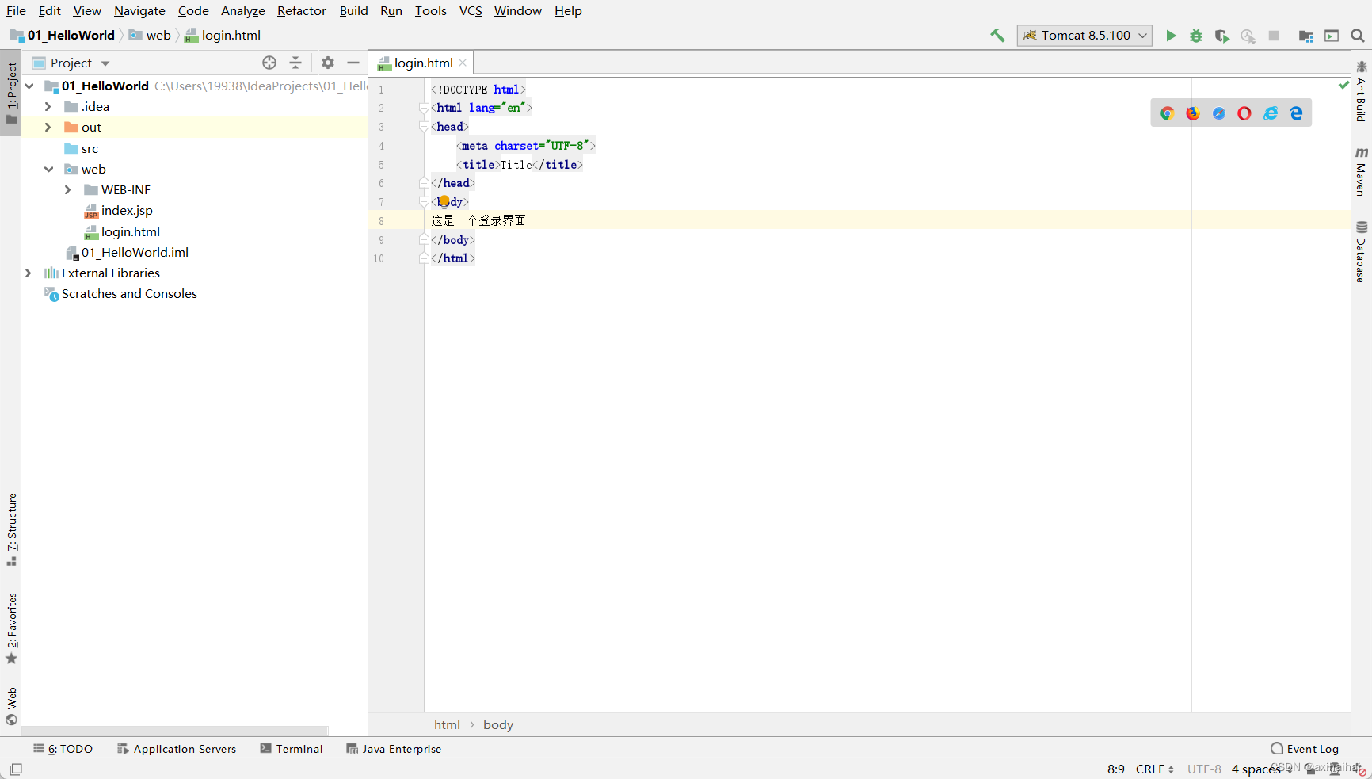Image resolution: width=1372 pixels, height=779 pixels.
Task: Open Application Servers tool window
Action: pos(177,749)
